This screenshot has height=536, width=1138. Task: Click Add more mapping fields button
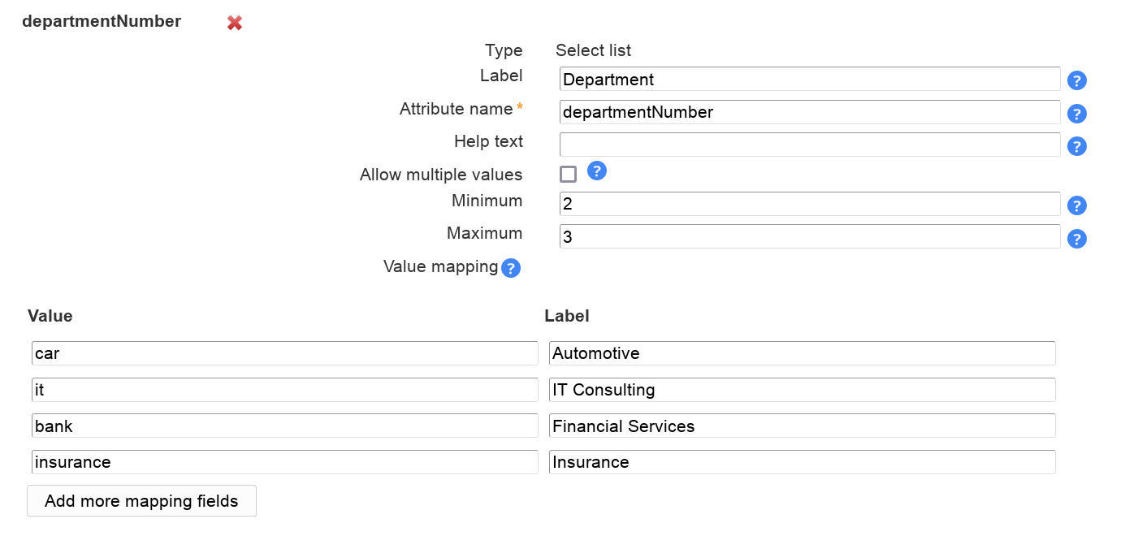[x=141, y=501]
